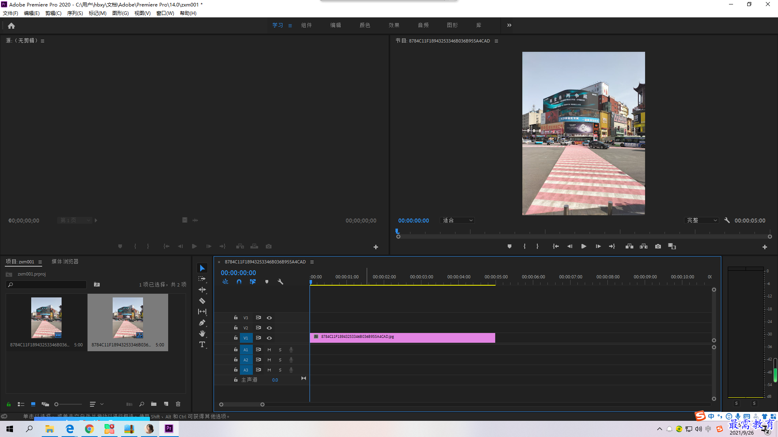This screenshot has height=437, width=778.
Task: Expand more workspaces chevron
Action: point(509,25)
